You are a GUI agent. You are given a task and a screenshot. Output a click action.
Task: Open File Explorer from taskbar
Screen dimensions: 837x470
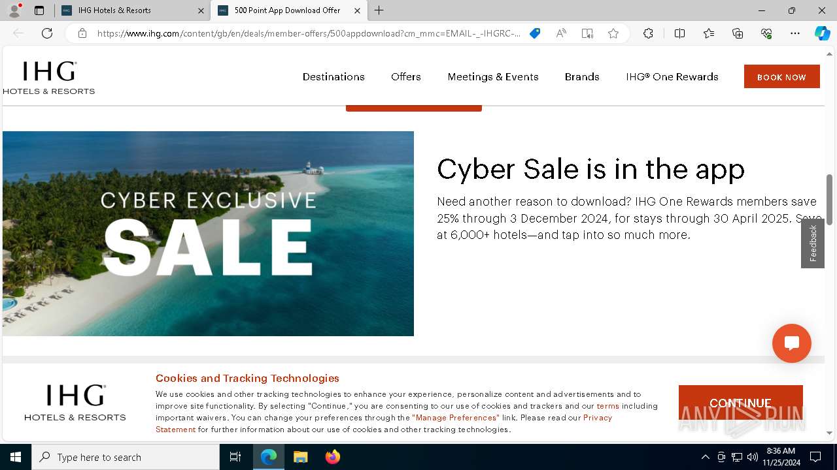coord(300,457)
